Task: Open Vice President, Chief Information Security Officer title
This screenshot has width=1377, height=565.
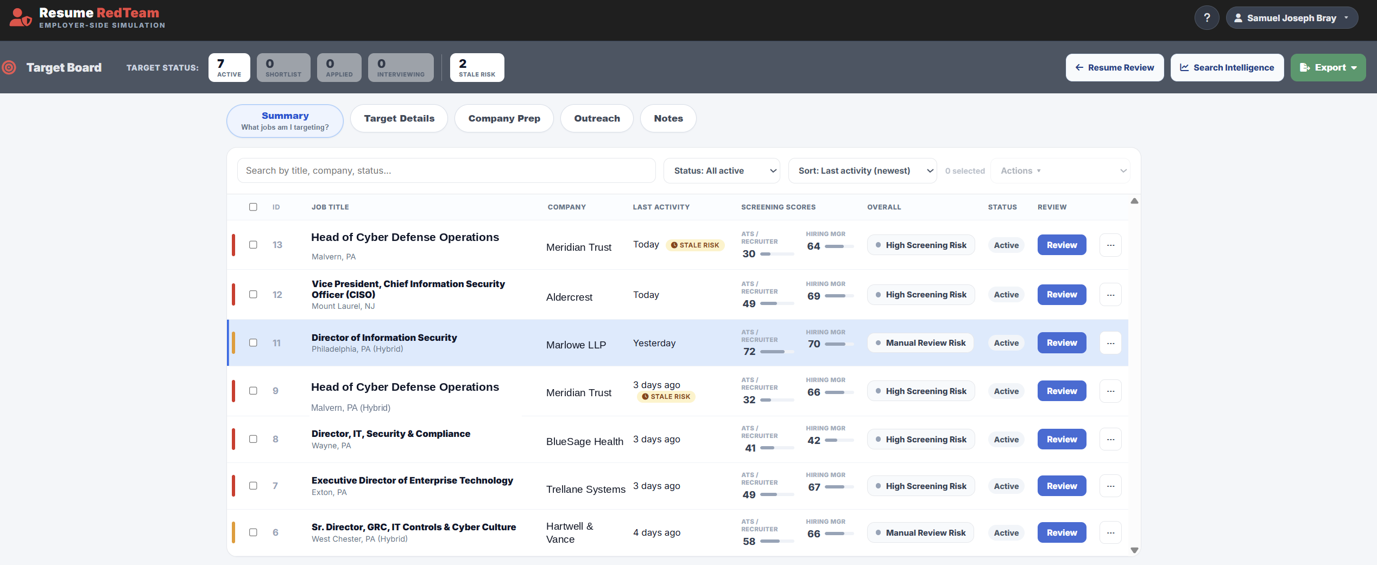Action: click(x=408, y=289)
